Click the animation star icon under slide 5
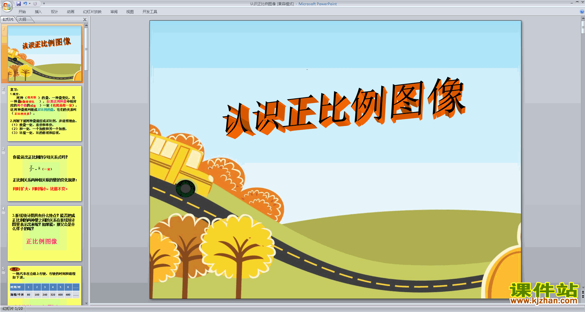Image resolution: width=585 pixels, height=312 pixels. click(3, 273)
